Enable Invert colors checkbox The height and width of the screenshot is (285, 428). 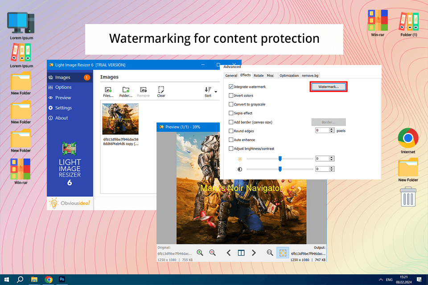(231, 95)
